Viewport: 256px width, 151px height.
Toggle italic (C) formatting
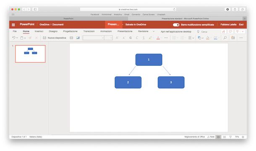pos(137,38)
